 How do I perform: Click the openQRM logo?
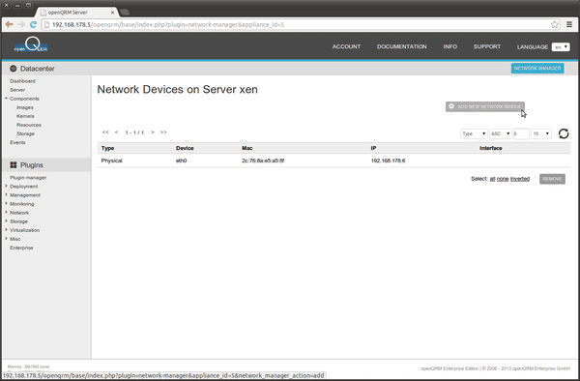click(x=31, y=44)
